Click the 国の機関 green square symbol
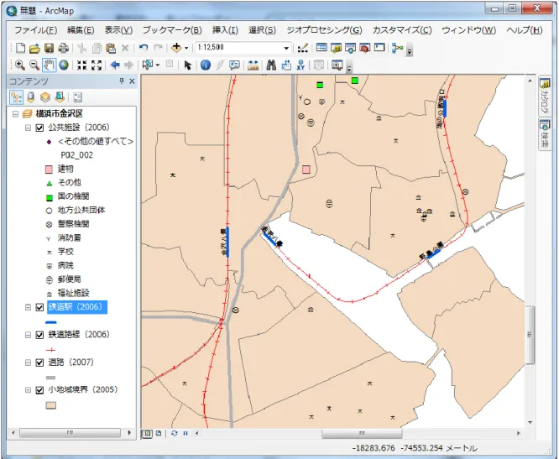The width and height of the screenshot is (559, 459). (x=50, y=197)
